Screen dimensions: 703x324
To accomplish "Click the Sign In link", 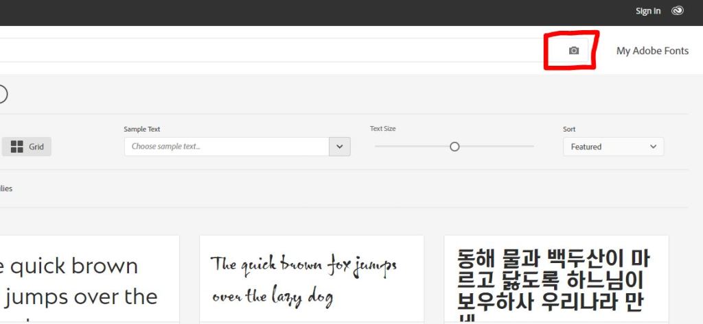I will click(647, 11).
